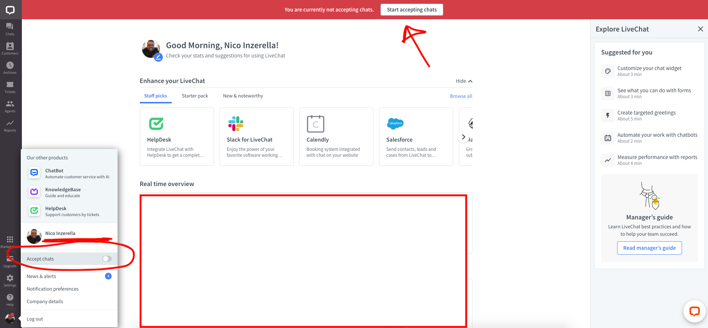This screenshot has width=708, height=328.
Task: Click lightning icon for targeted greetings
Action: pos(607,116)
